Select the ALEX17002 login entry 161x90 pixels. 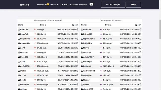coord(25,66)
